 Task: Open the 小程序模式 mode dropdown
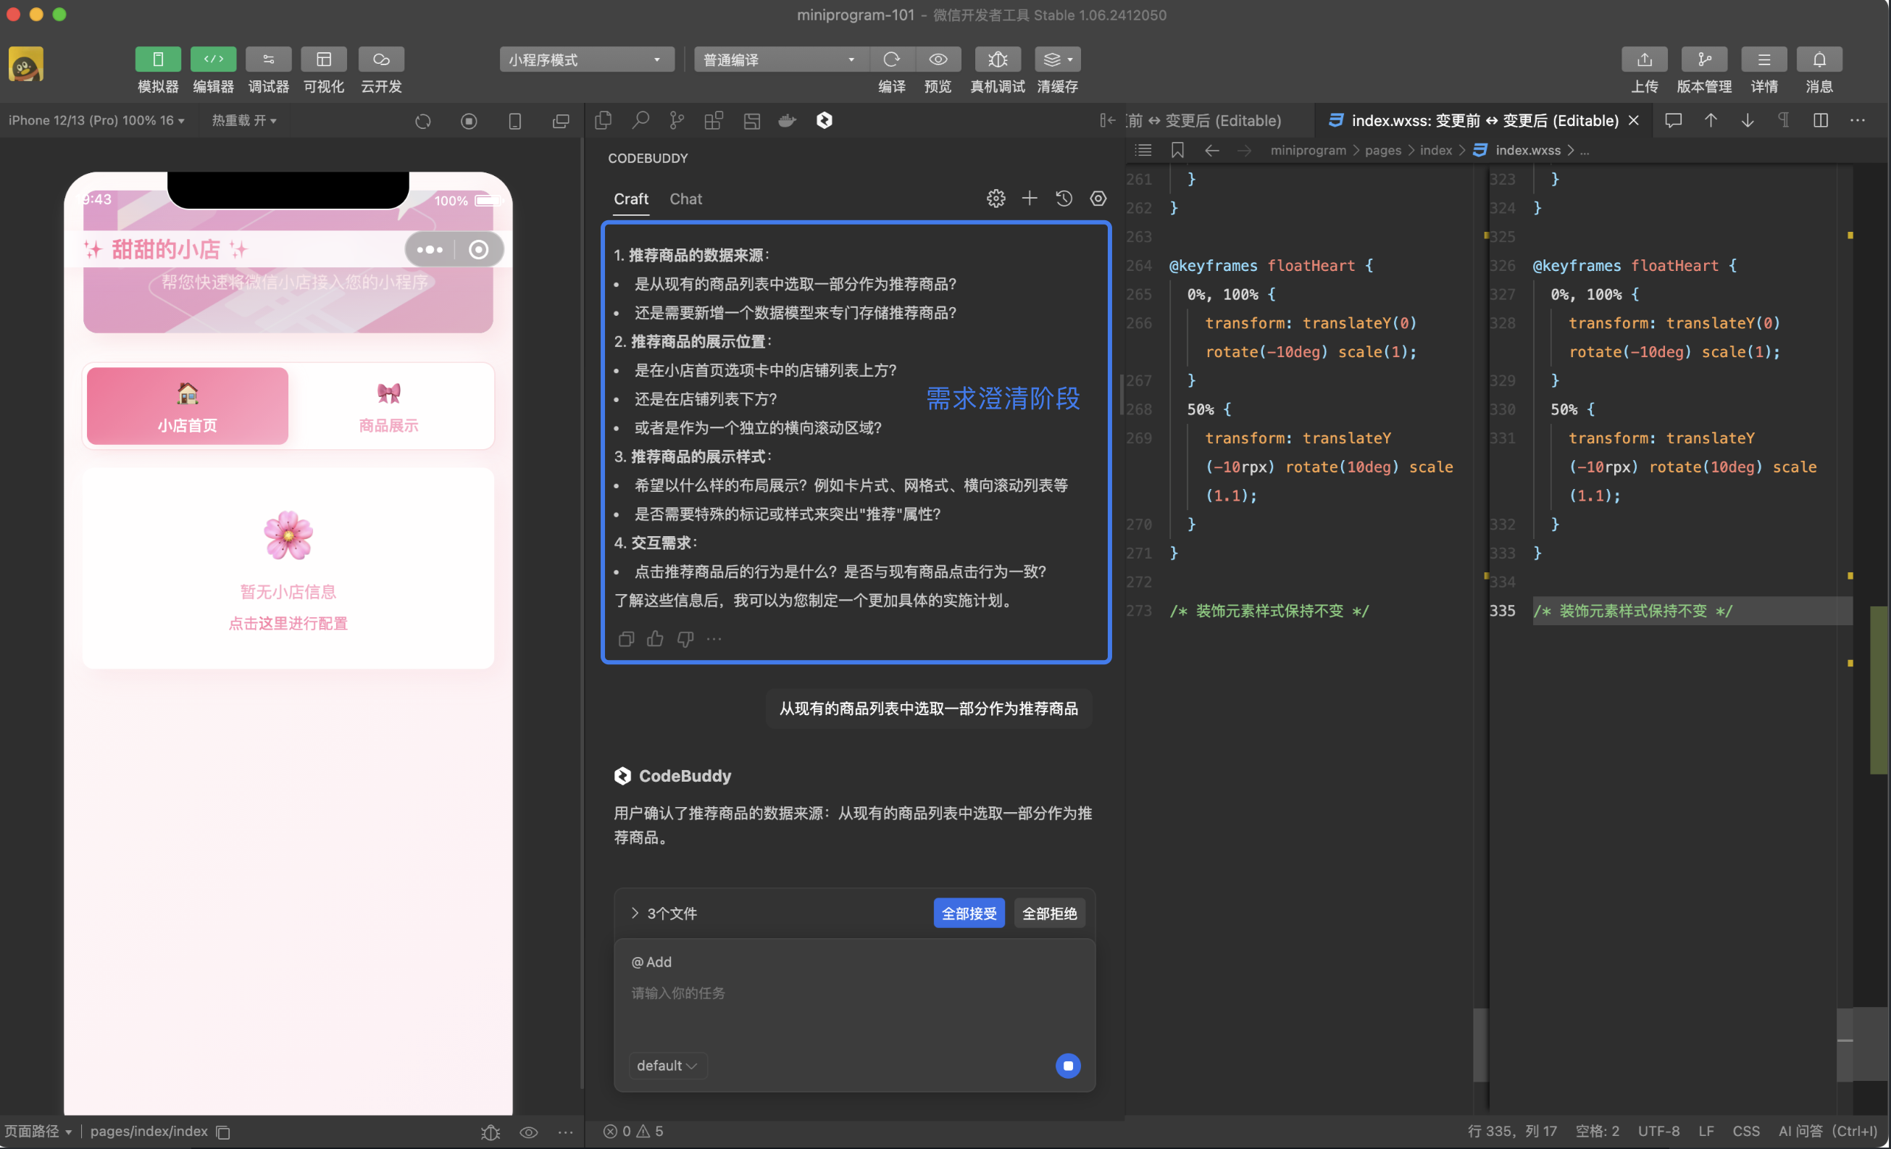click(586, 59)
